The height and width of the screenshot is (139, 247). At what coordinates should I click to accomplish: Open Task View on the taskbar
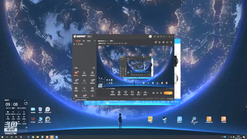[16, 137]
